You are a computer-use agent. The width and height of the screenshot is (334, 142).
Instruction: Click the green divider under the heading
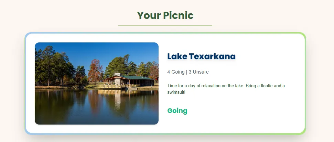165,25
